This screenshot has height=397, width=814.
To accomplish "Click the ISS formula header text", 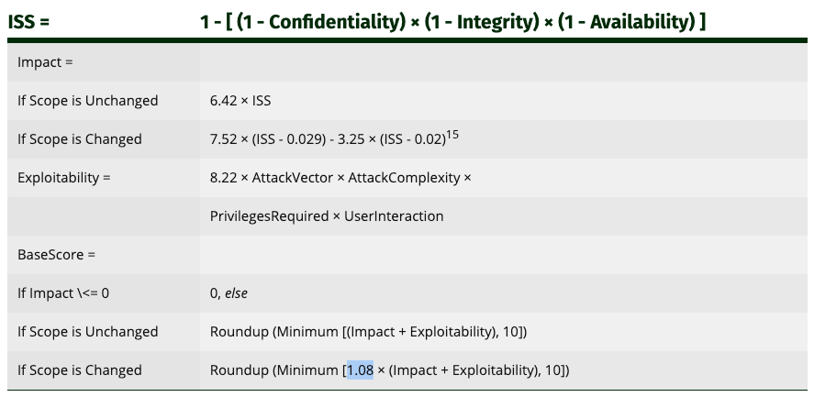I will (x=452, y=21).
